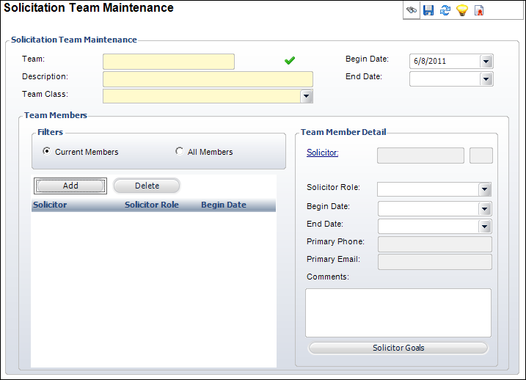The height and width of the screenshot is (380, 526).
Task: Click into the Description text field
Action: pyautogui.click(x=208, y=79)
